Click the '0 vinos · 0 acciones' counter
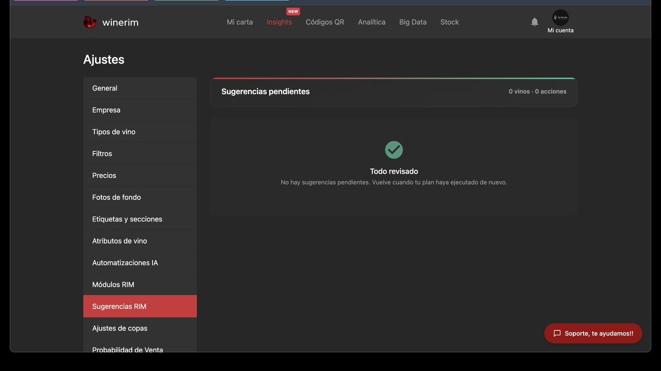 coord(538,91)
